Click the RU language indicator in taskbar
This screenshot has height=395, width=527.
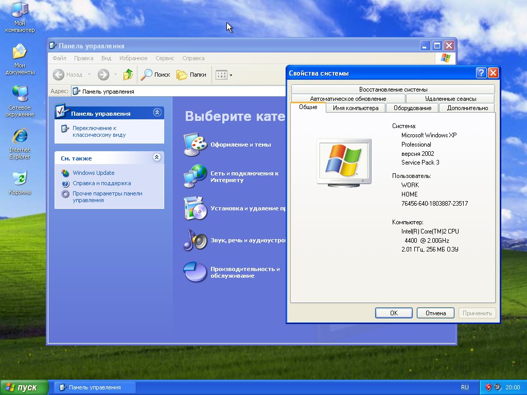coord(465,387)
